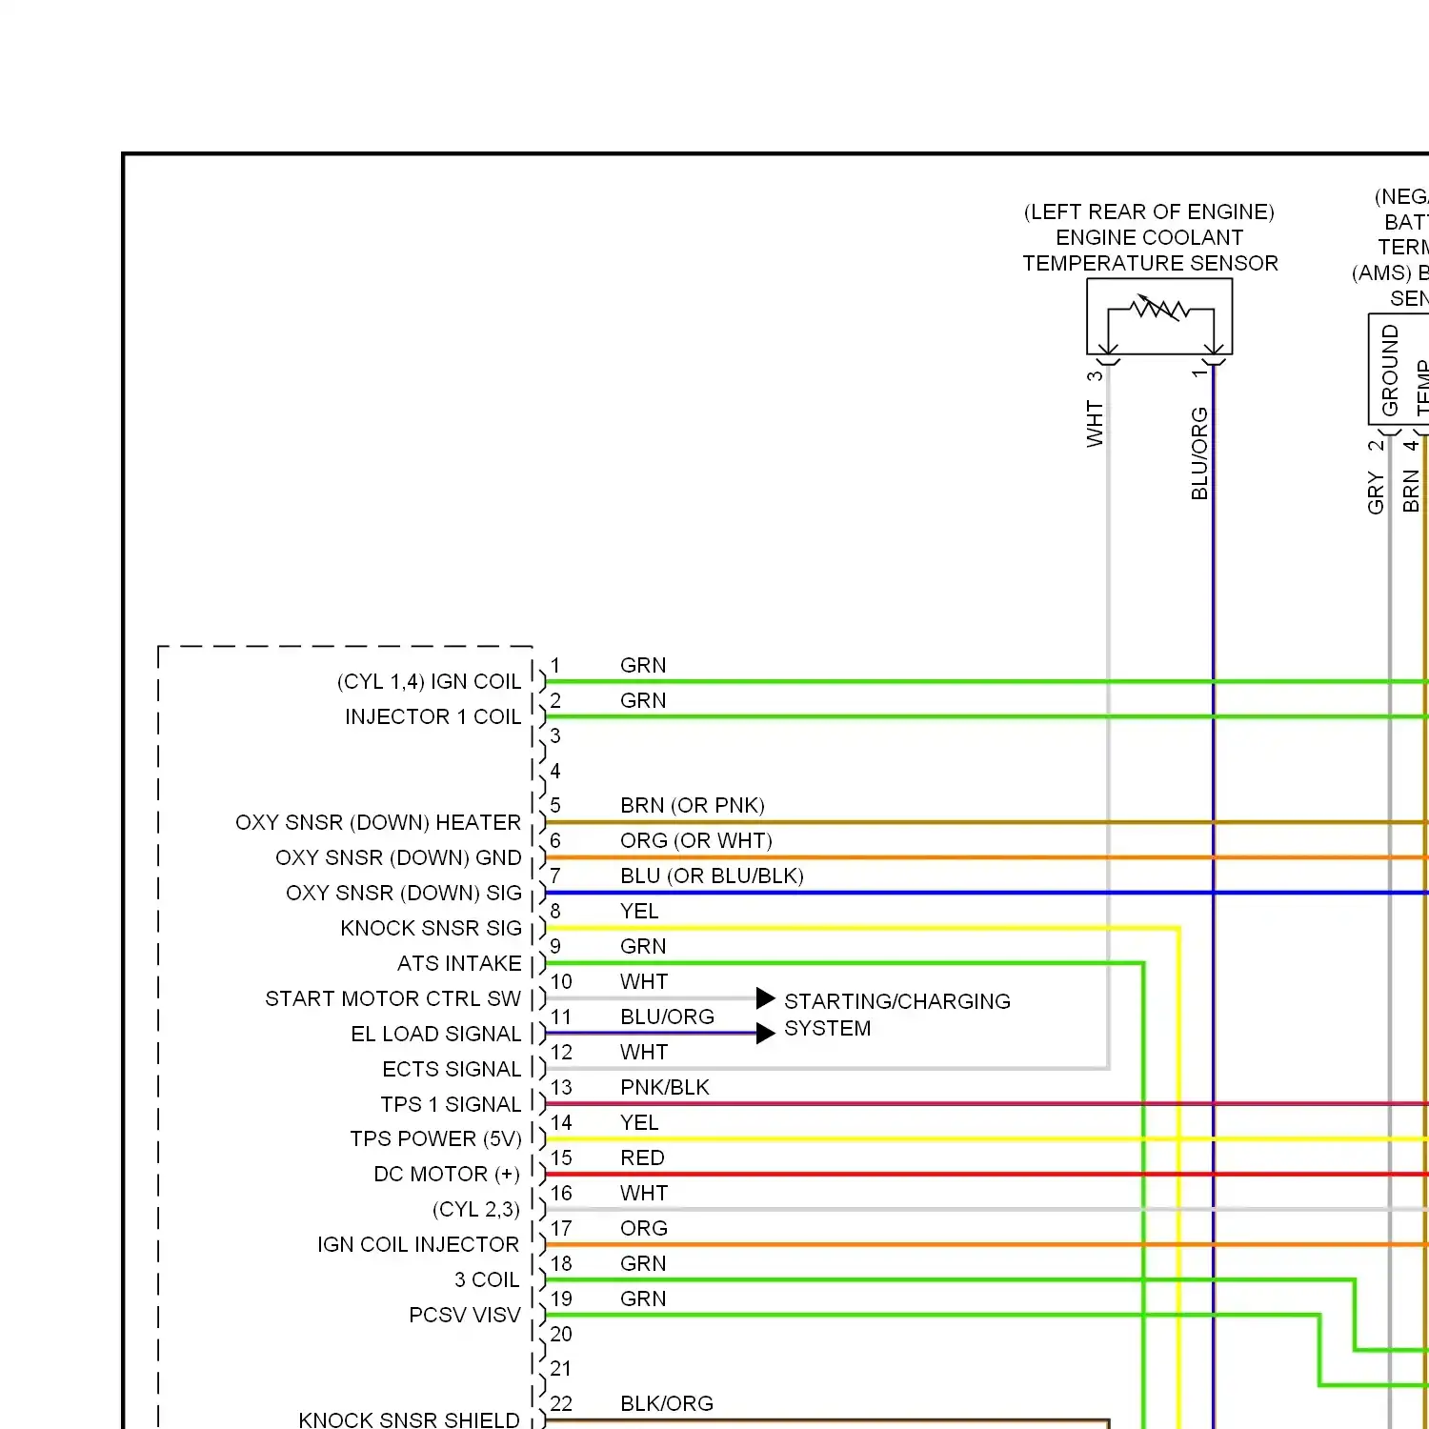Select 'WHT' wire color at pin 10
Viewport: 1429px width, 1429px height.
[x=644, y=981]
